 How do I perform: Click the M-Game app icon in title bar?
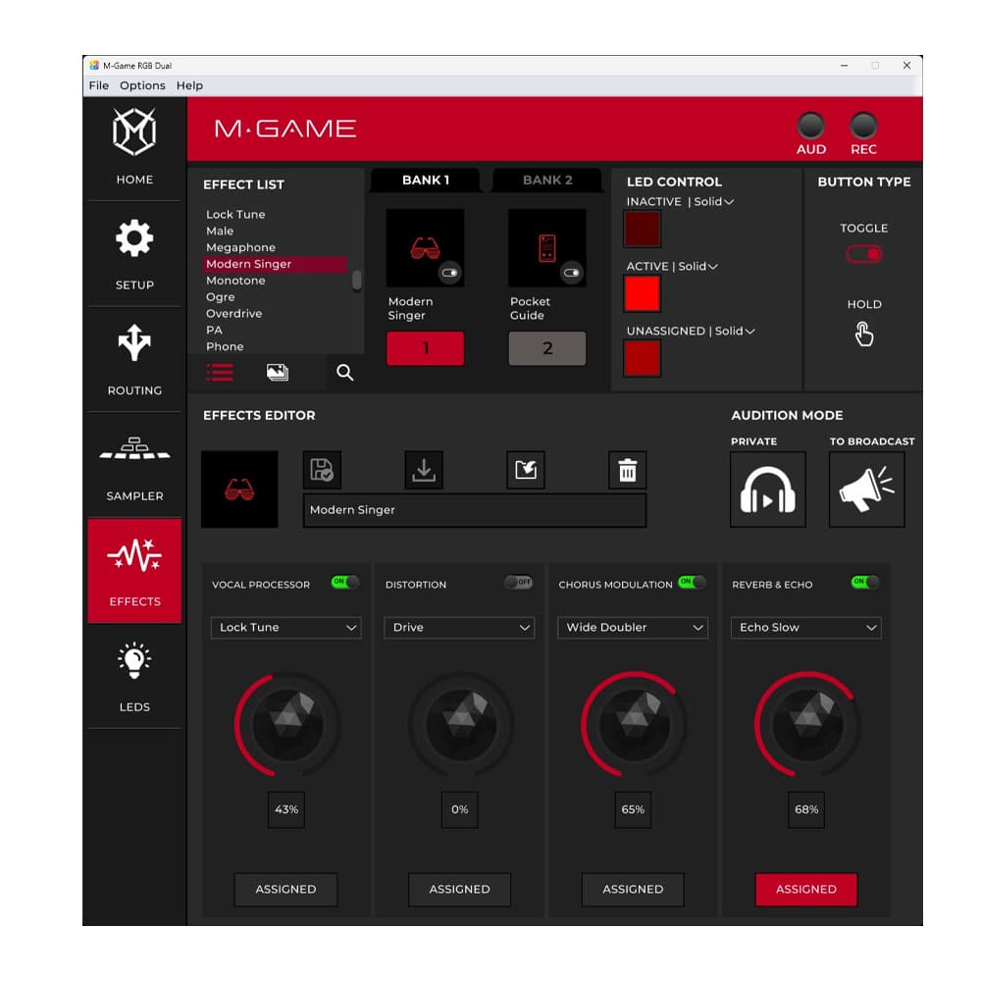pyautogui.click(x=94, y=65)
